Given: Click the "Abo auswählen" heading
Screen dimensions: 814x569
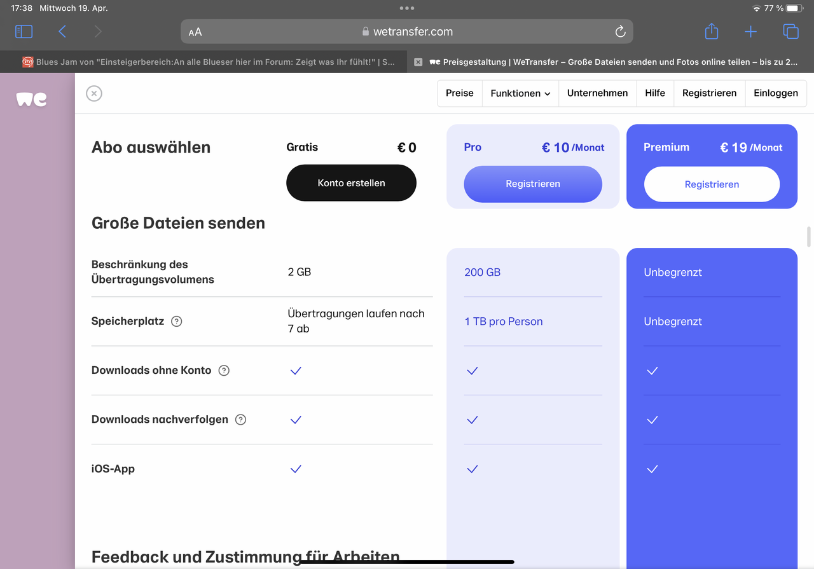Looking at the screenshot, I should [151, 147].
